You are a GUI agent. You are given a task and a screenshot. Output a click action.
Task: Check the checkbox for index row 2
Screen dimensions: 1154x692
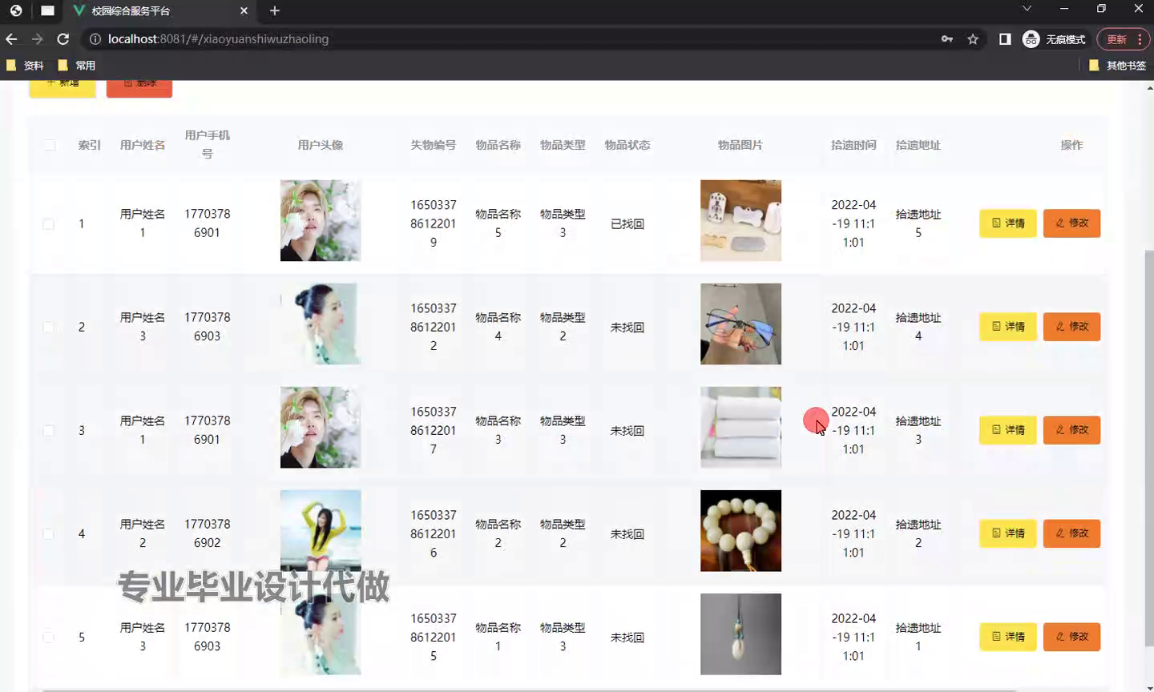click(48, 327)
